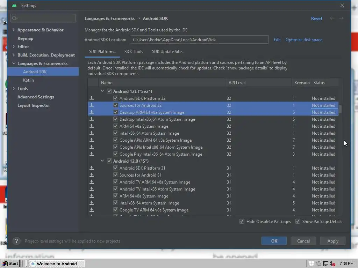Collapse Languages & Frameworks section

[x=14, y=64]
